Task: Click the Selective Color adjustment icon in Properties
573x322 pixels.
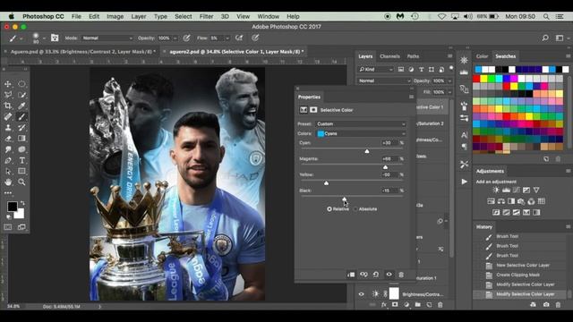Action: 304,110
